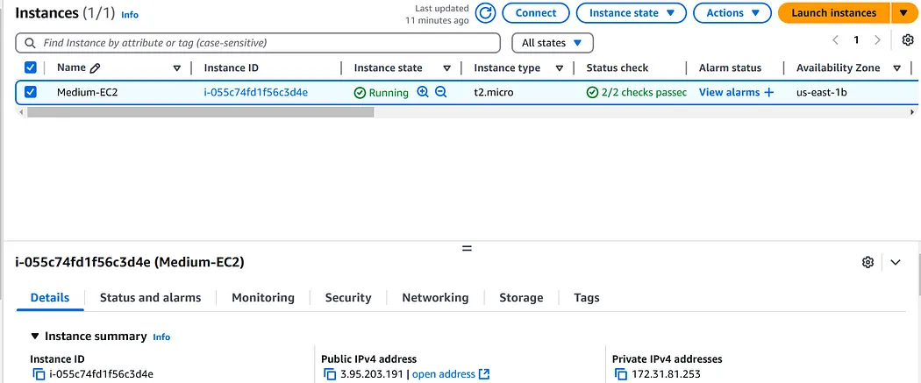
Task: Copy the Public IPv4 address 3.95.203.191
Action: tap(330, 374)
